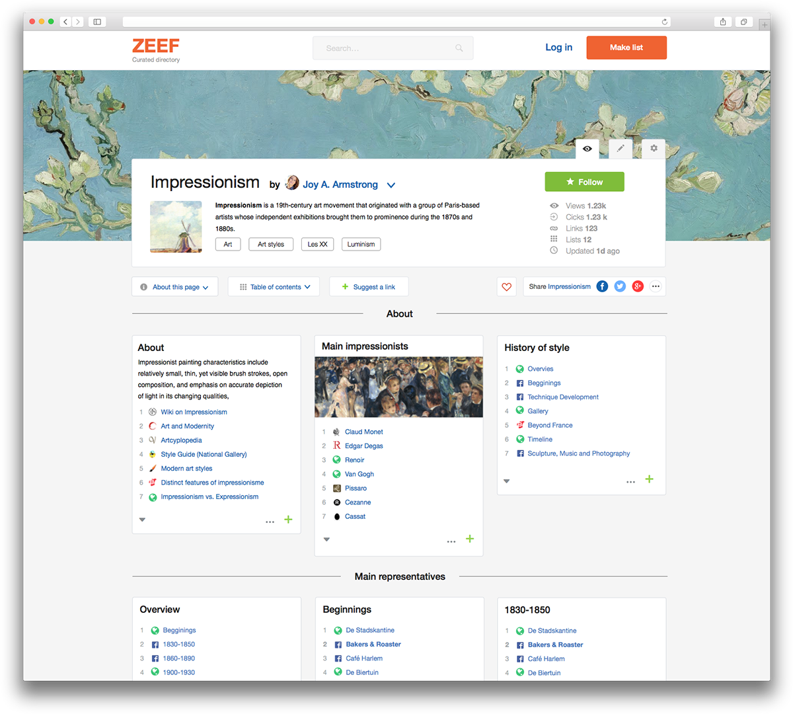793x714 pixels.
Task: Open Van Gogh link
Action: (x=359, y=474)
